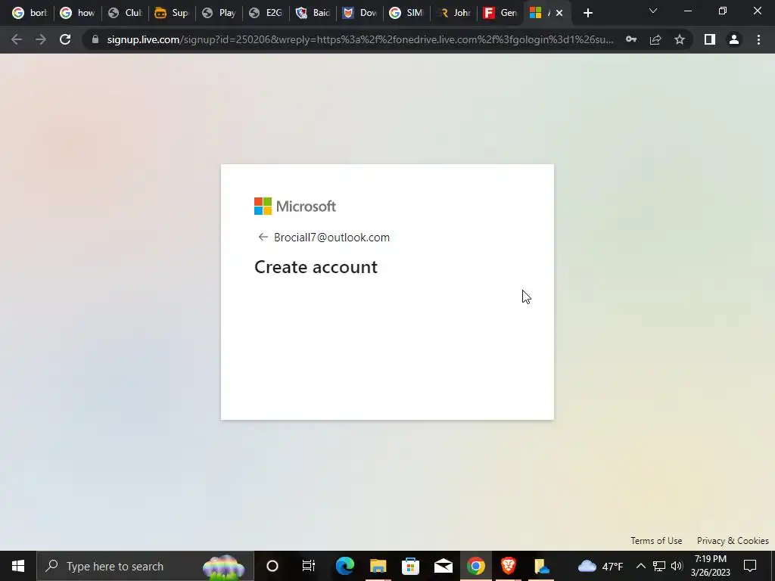775x581 pixels.
Task: Open Task View on the taskbar
Action: [309, 566]
